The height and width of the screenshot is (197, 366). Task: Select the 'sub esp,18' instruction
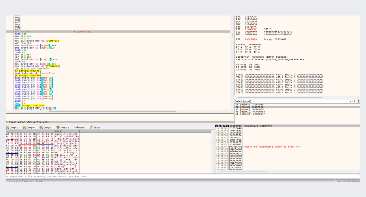pyautogui.click(x=21, y=38)
